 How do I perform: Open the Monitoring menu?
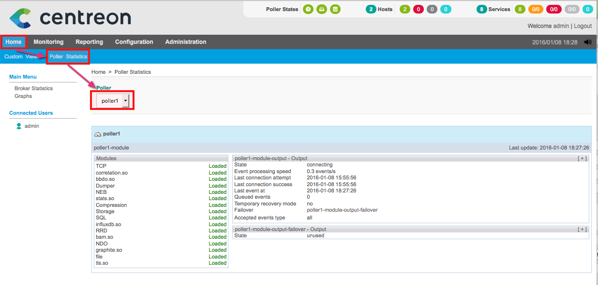(48, 42)
